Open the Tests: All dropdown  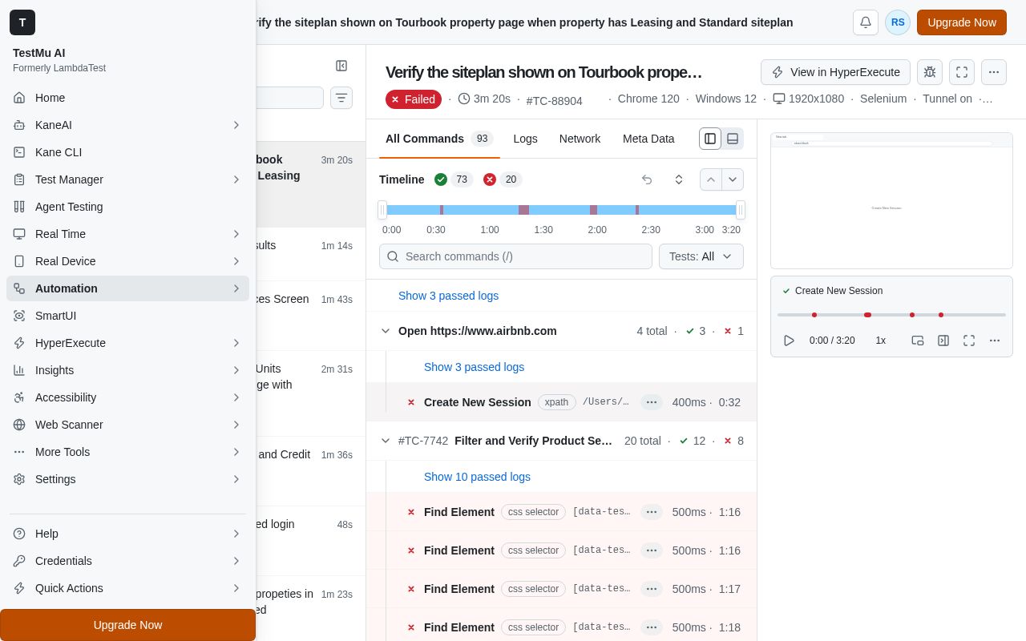point(701,256)
